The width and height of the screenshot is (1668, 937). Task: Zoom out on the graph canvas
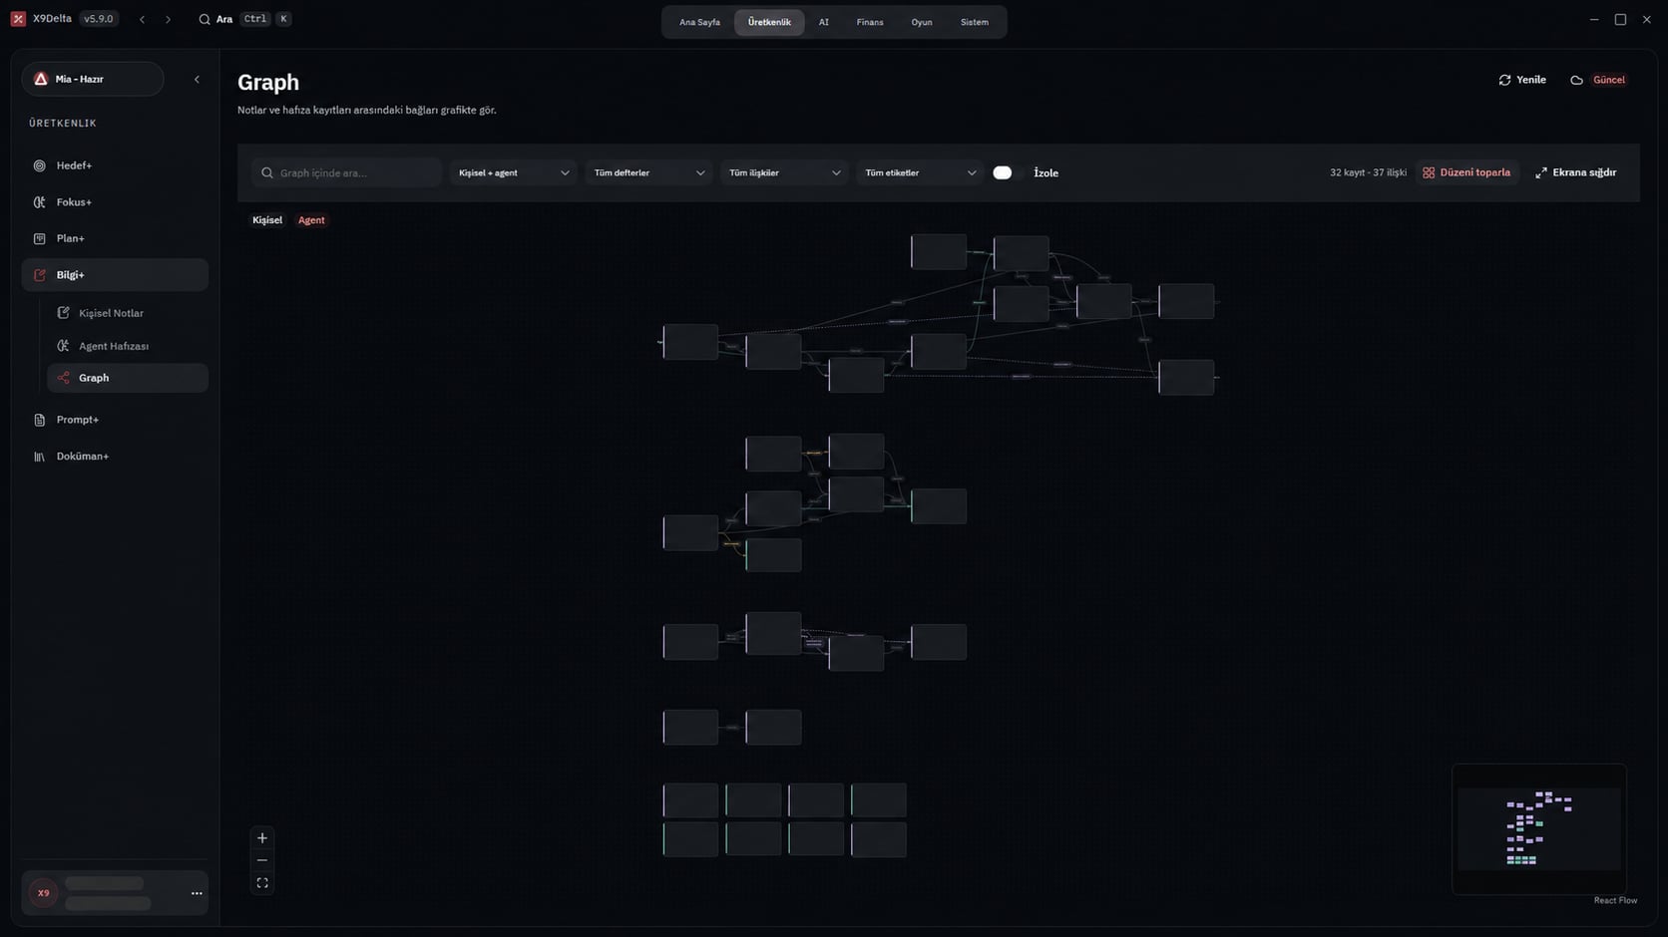point(262,860)
